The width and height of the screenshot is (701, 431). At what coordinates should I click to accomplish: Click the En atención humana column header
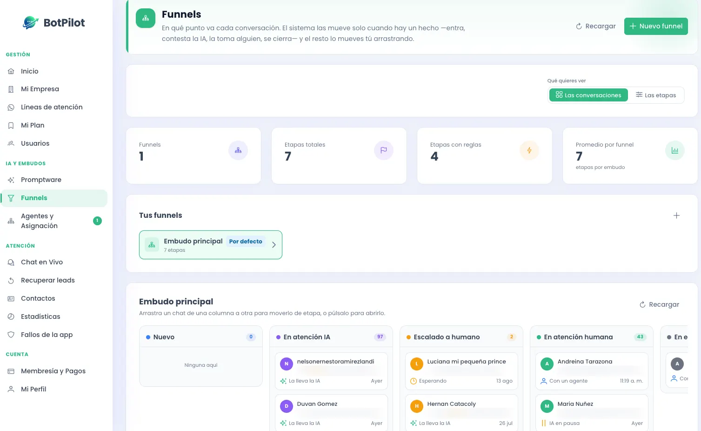[592, 337]
